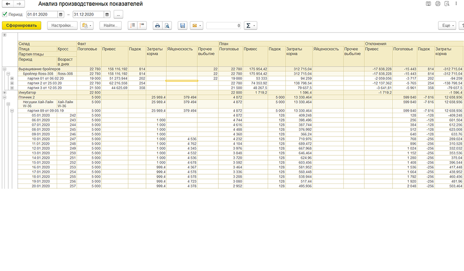The height and width of the screenshot is (271, 464).
Task: Open the sum (Σ) dropdown button
Action: point(250,26)
